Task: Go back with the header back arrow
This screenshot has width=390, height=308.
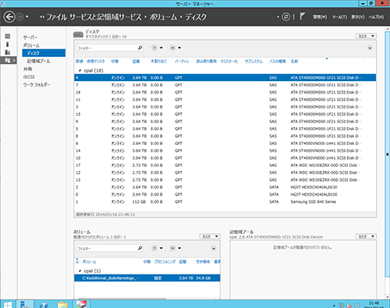Action: [9, 17]
